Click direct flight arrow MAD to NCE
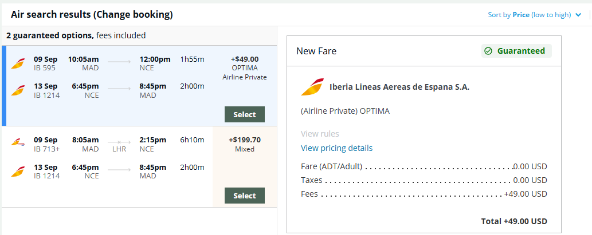This screenshot has width=592, height=235. (x=119, y=61)
